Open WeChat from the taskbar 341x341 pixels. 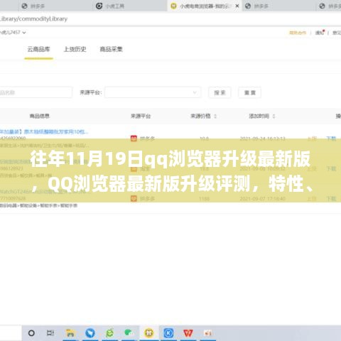click(x=109, y=333)
